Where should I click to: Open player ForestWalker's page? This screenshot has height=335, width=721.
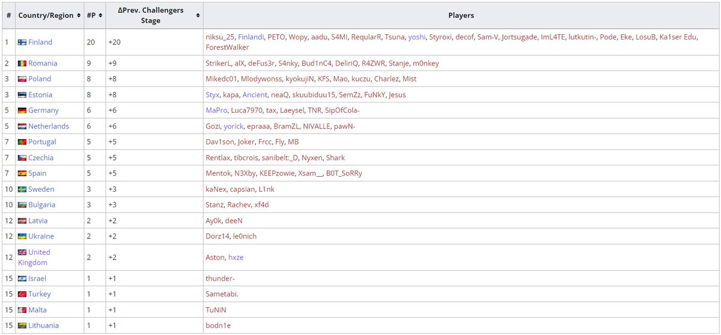pos(228,47)
